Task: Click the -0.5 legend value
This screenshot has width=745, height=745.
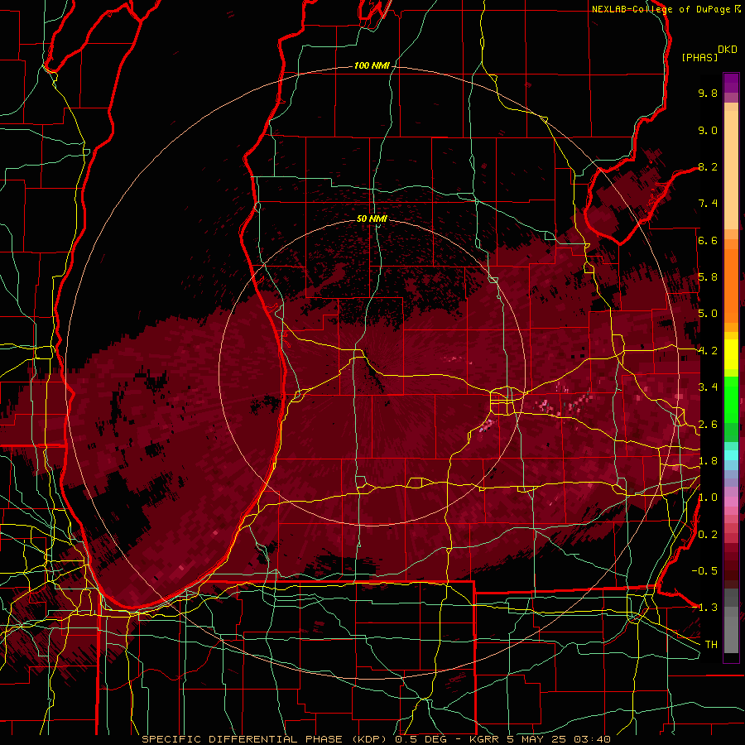Action: pos(704,571)
